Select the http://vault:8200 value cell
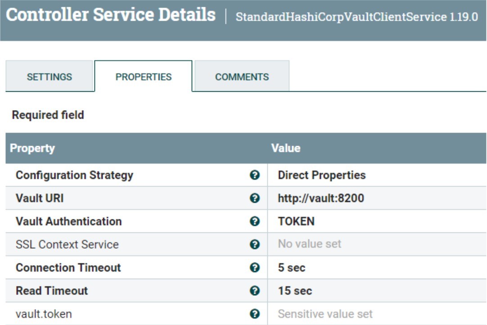487x325 pixels. click(x=377, y=198)
